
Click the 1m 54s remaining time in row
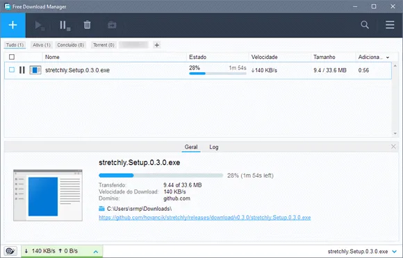point(238,68)
